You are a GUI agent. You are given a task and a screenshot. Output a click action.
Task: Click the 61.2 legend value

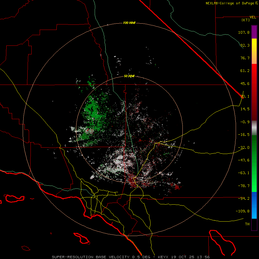[245, 71]
